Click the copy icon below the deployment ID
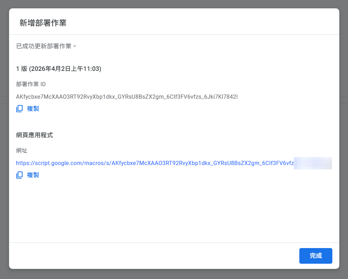Image resolution: width=348 pixels, height=279 pixels. (x=19, y=109)
